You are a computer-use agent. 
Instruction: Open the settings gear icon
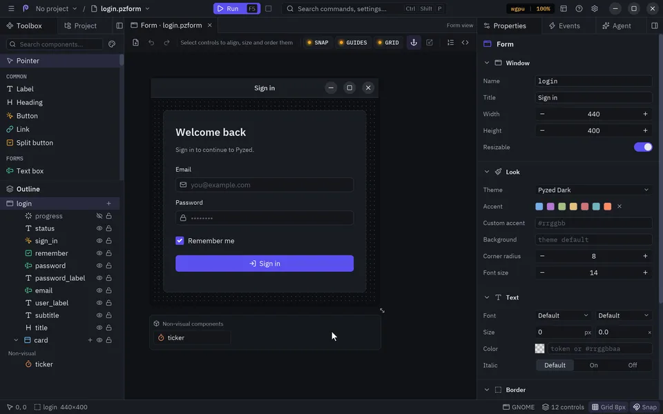595,8
